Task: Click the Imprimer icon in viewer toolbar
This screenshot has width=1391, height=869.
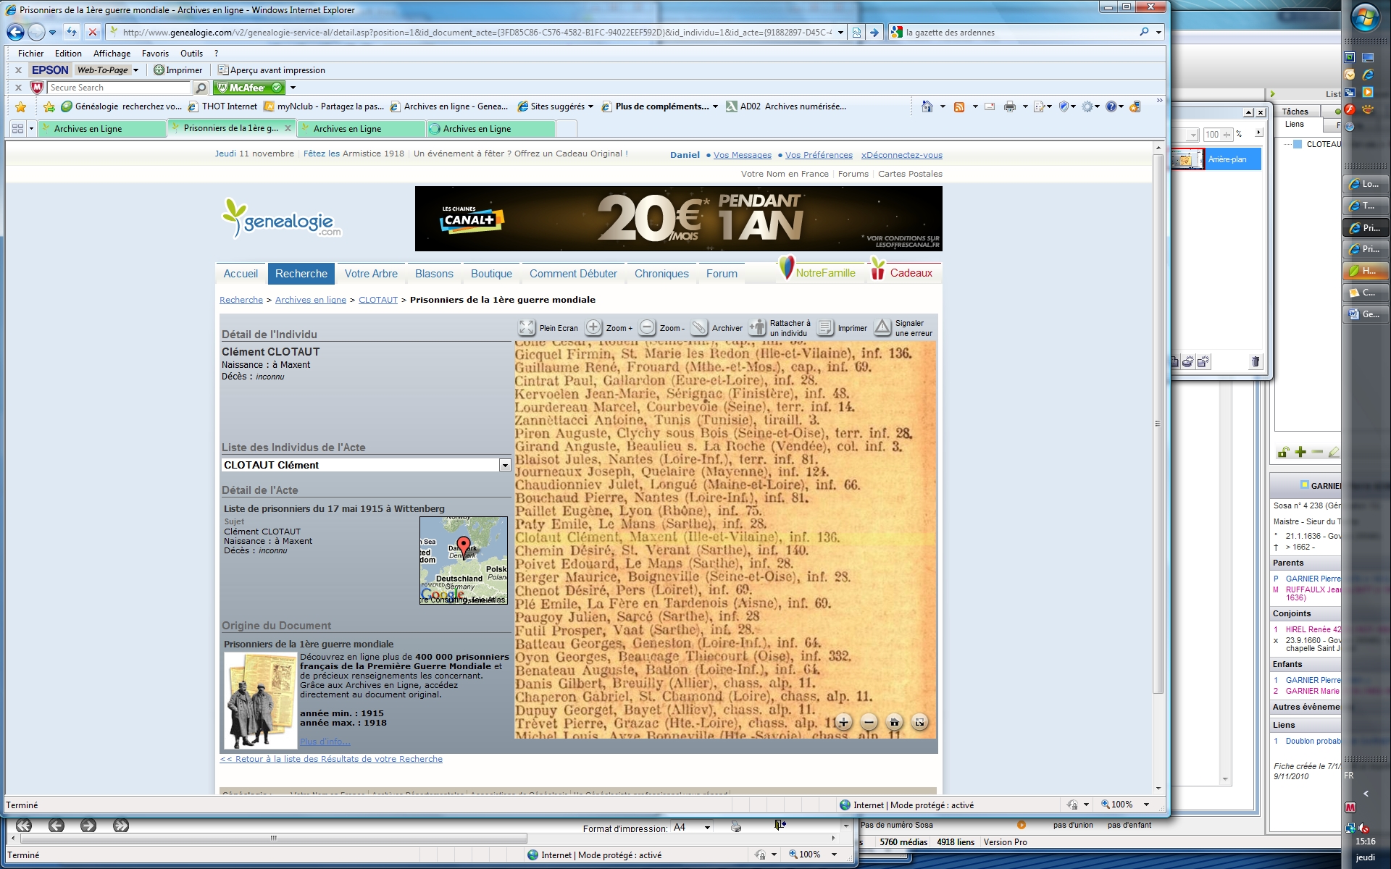Action: tap(824, 328)
